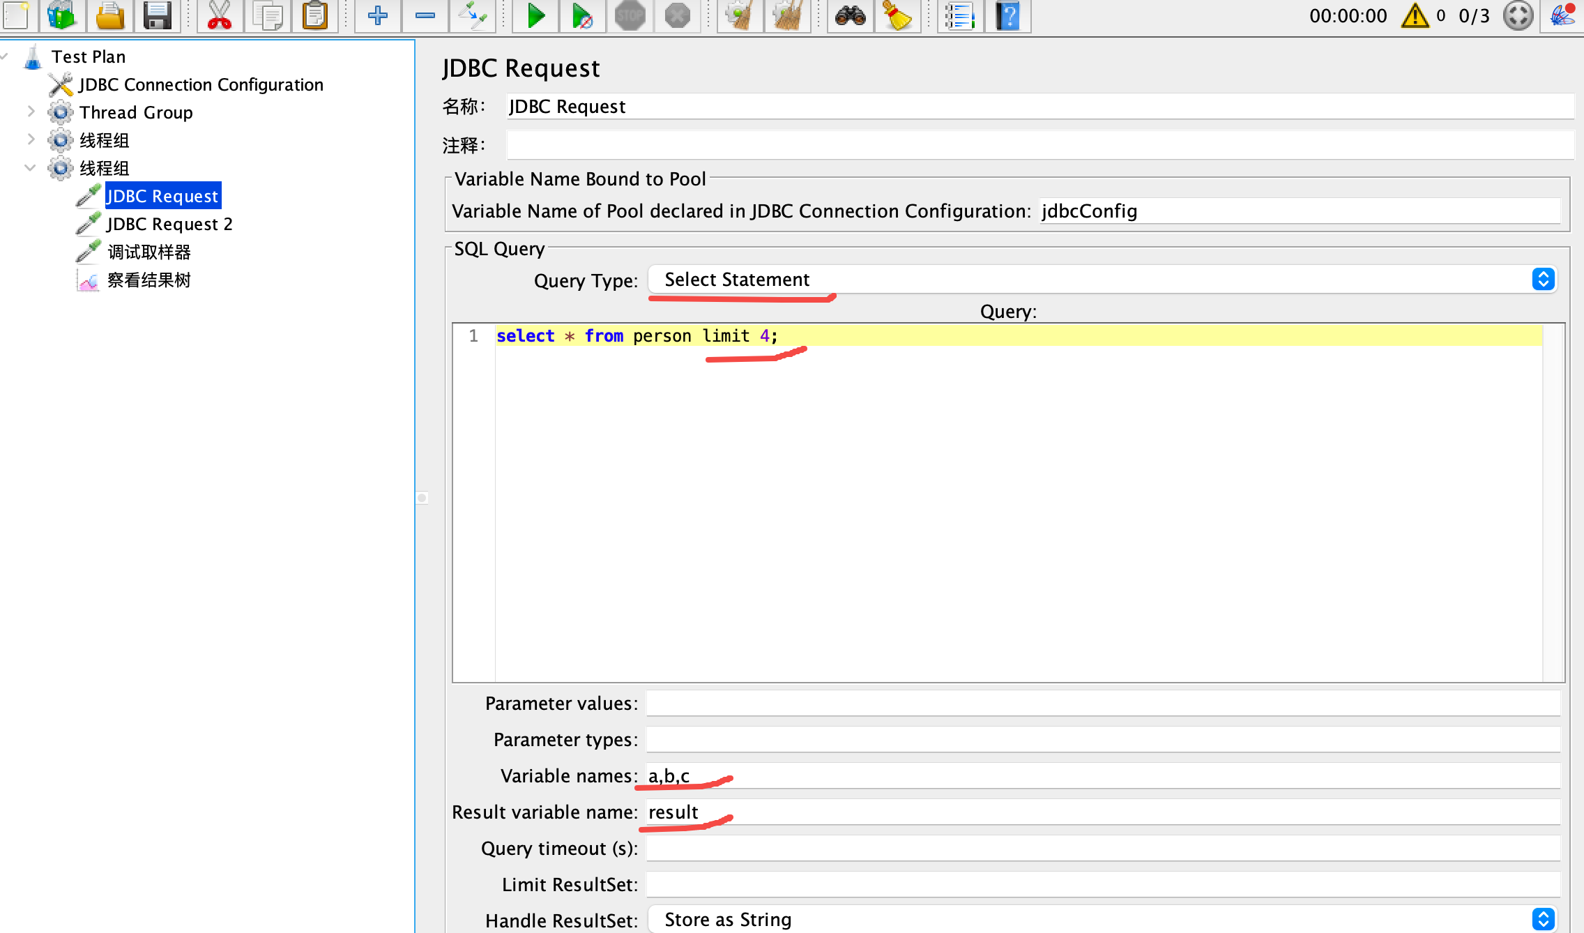Open the Function Helper list icon
Image resolution: width=1584 pixels, height=933 pixels.
[959, 15]
